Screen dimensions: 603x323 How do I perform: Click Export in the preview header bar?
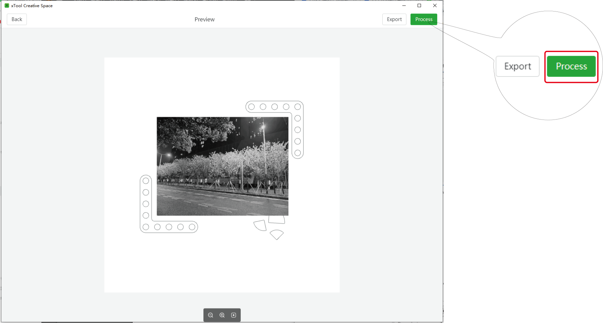coord(394,19)
